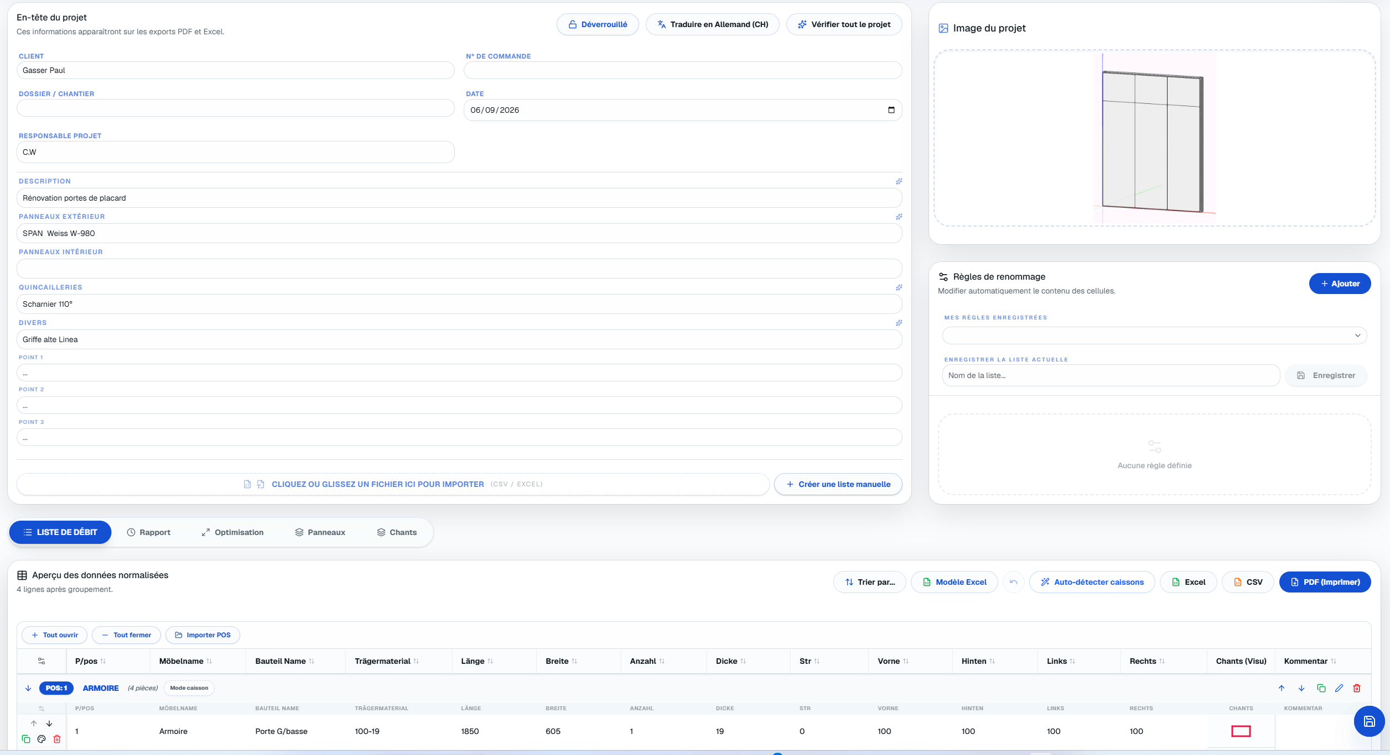Click Créer une liste manuelle button
This screenshot has height=755, width=1390.
838,484
